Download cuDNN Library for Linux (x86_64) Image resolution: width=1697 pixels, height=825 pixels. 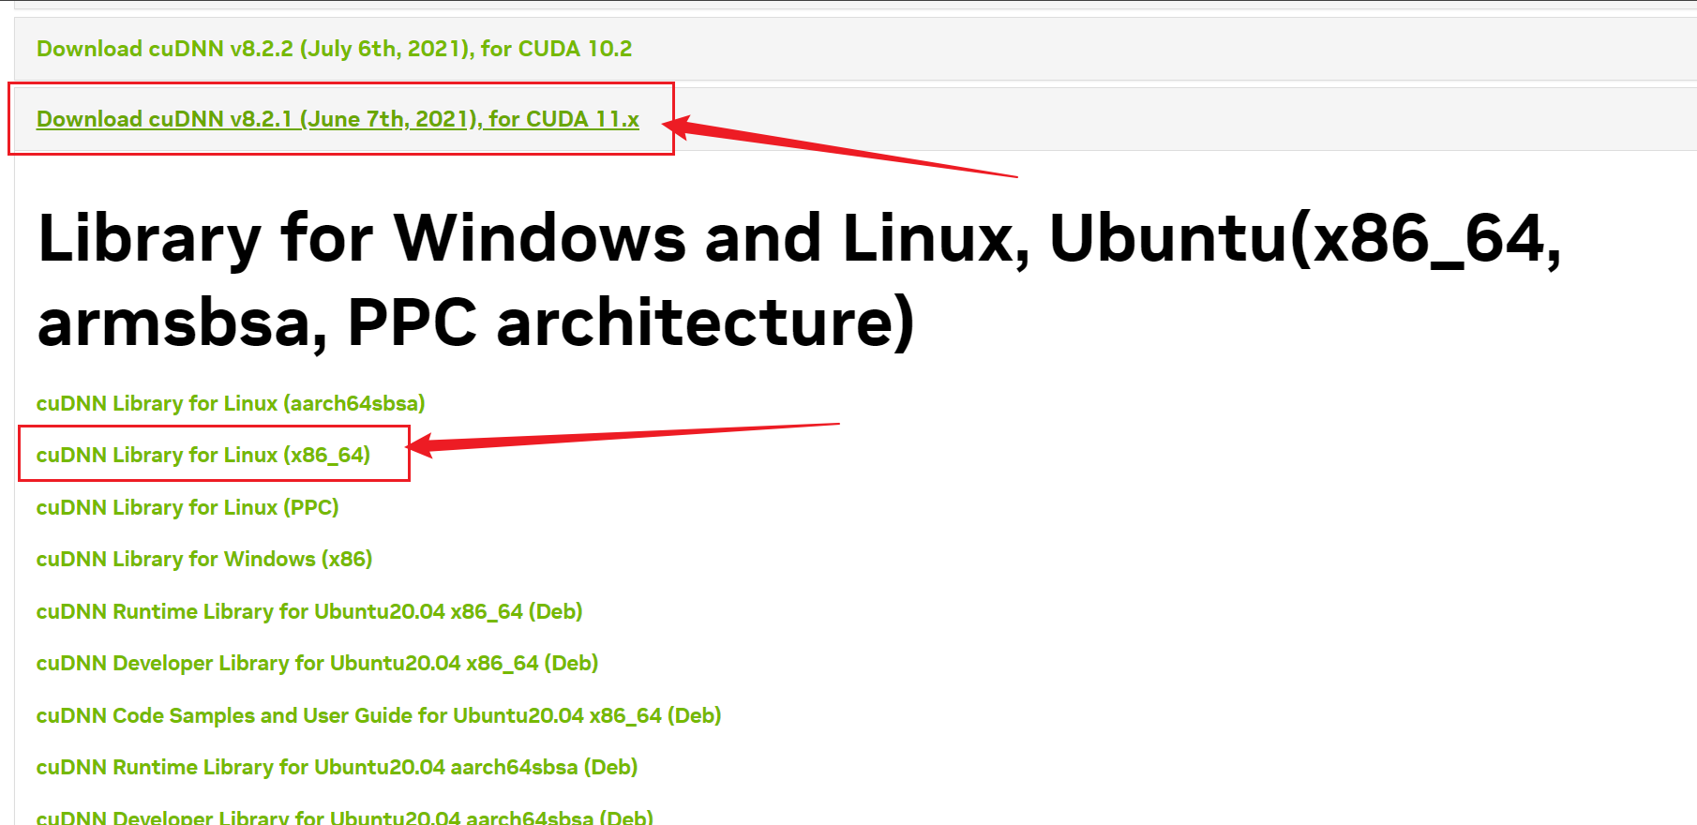(203, 455)
